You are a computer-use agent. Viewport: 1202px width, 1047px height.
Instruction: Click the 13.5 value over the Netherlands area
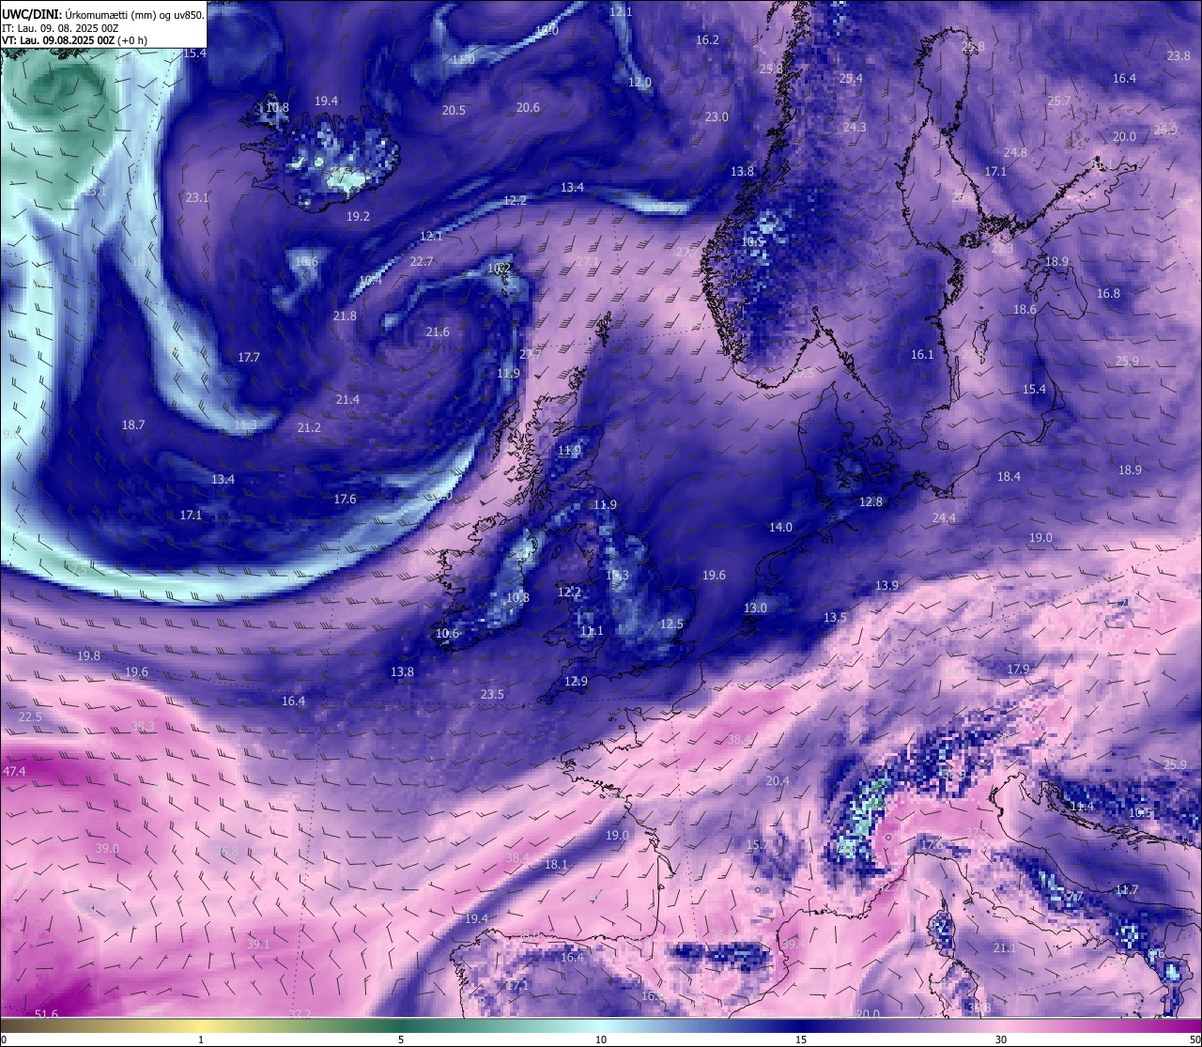836,618
